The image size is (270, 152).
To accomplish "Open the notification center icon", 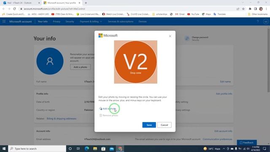I will [x=265, y=149].
